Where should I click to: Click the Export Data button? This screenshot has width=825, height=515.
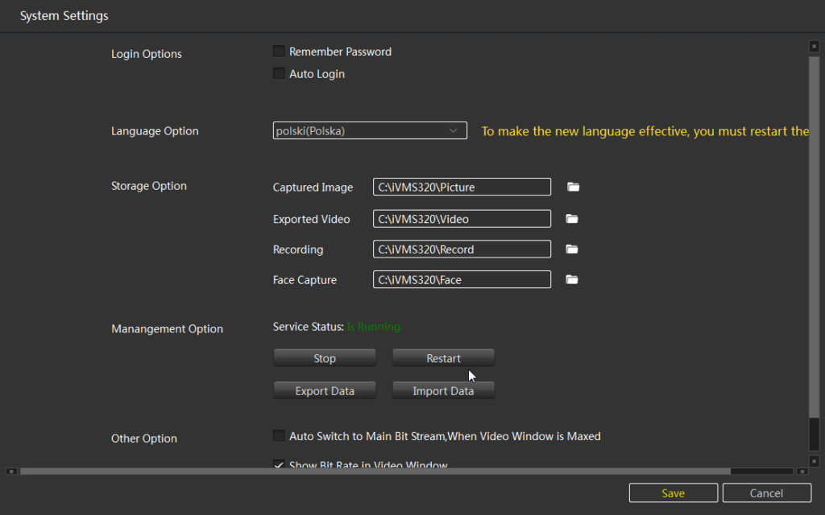click(325, 391)
